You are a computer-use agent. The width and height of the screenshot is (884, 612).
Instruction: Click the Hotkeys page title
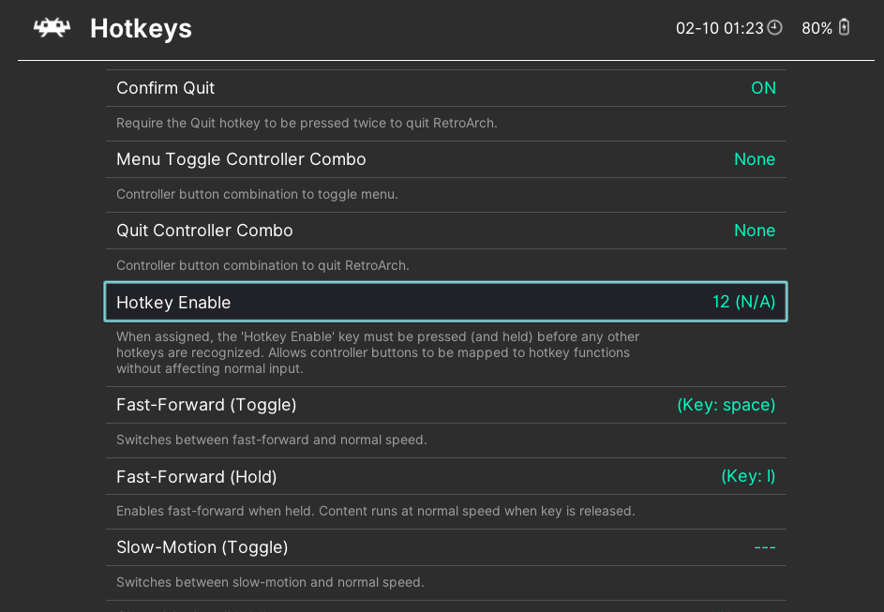pyautogui.click(x=141, y=29)
